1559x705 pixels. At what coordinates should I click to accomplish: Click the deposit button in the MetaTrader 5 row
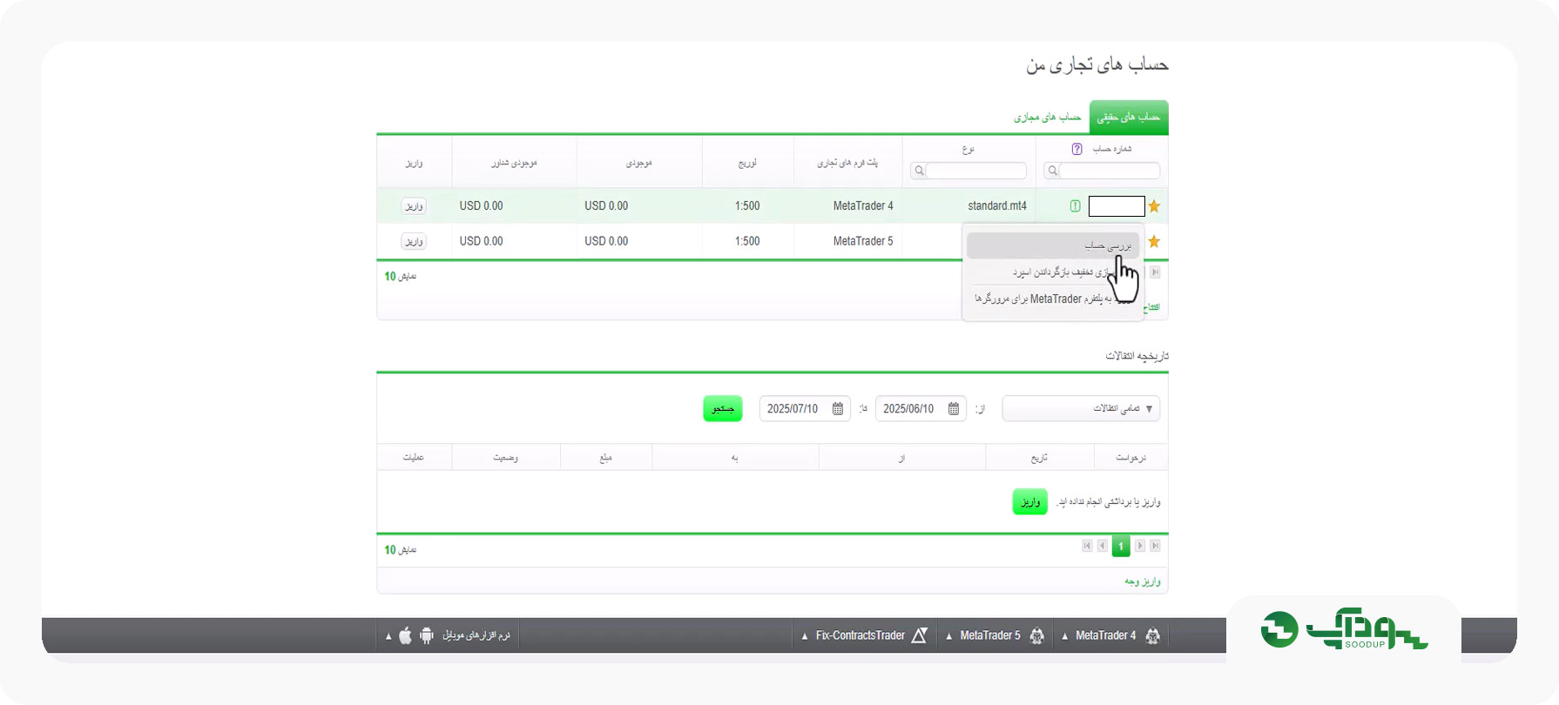click(414, 241)
